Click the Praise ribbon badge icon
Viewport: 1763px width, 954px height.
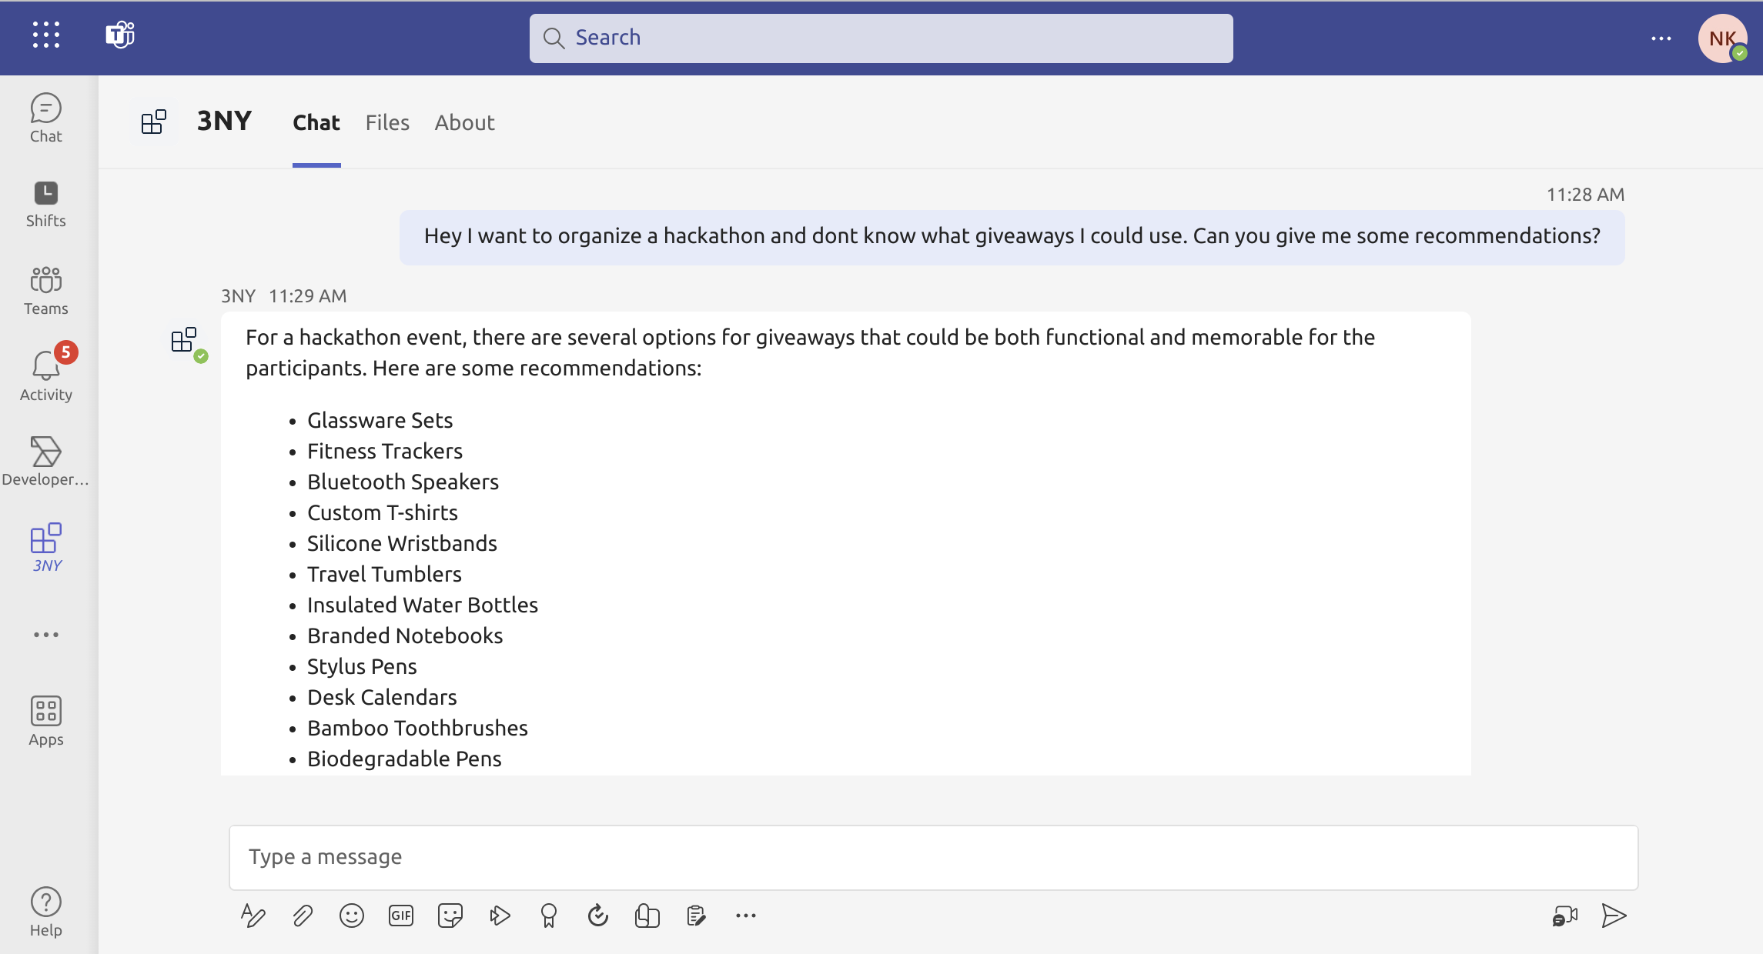549,916
